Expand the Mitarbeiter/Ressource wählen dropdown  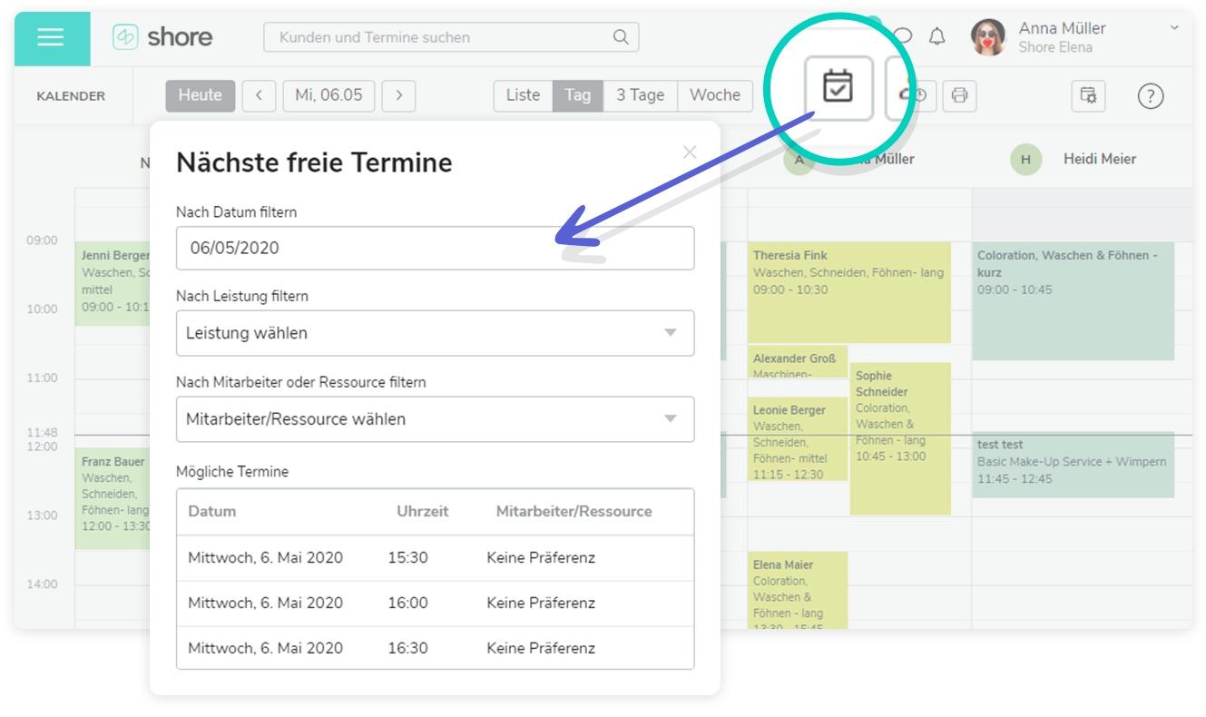[435, 419]
